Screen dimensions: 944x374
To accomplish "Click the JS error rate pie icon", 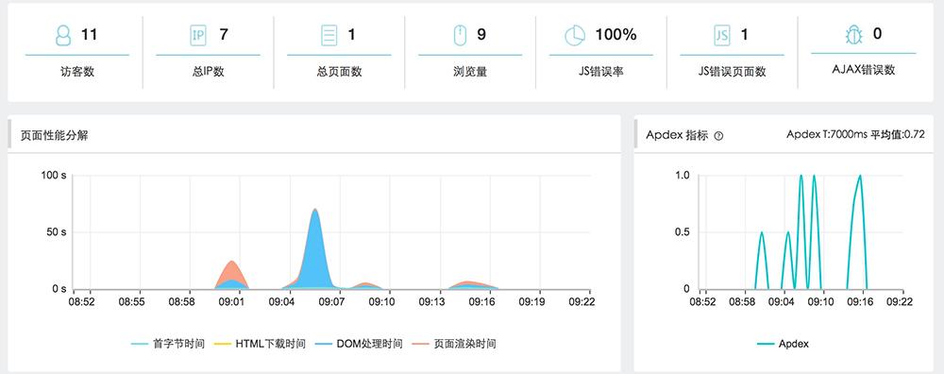I will click(x=575, y=36).
